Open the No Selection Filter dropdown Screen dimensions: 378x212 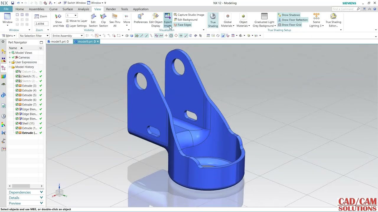click(34, 36)
